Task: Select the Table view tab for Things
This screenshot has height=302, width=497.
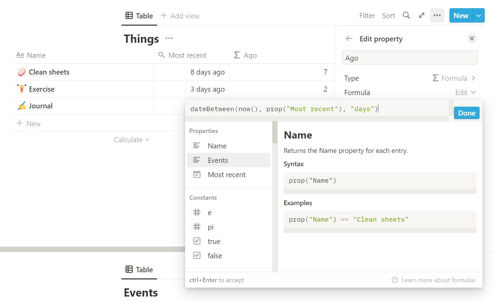Action: [x=139, y=16]
